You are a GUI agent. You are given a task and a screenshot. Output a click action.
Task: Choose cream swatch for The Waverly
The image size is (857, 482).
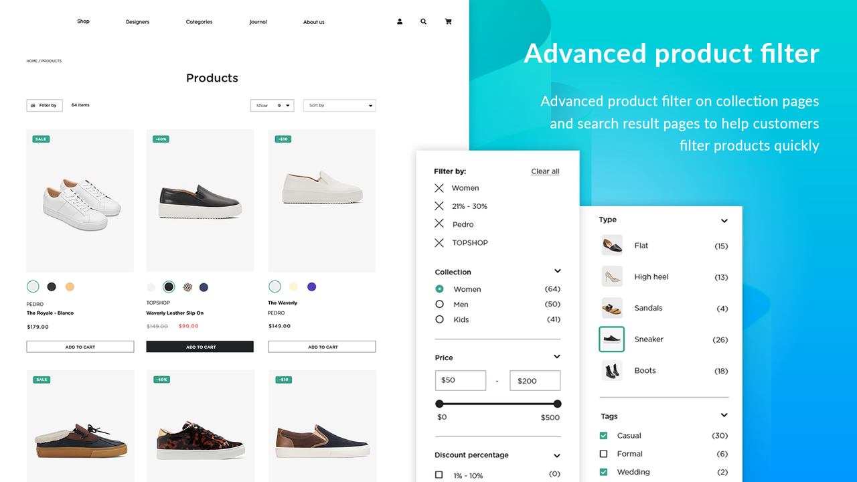[x=293, y=287]
